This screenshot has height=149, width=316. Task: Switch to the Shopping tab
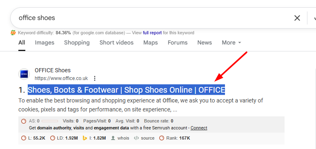(x=77, y=42)
